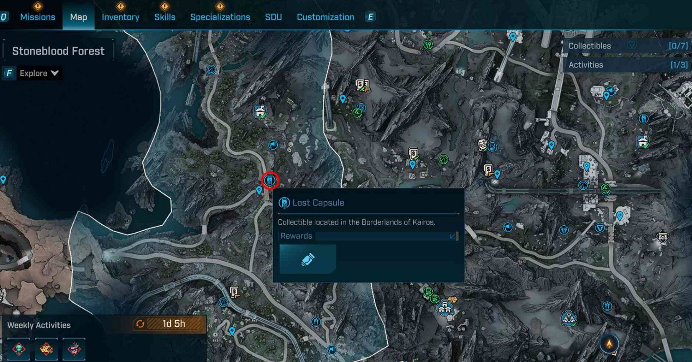Select the golden middle weekly activity icon
The image size is (692, 362).
click(46, 349)
